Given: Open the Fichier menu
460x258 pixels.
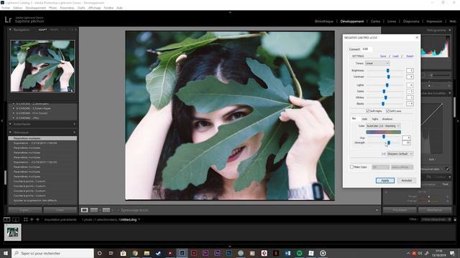Looking at the screenshot, I should coord(6,8).
